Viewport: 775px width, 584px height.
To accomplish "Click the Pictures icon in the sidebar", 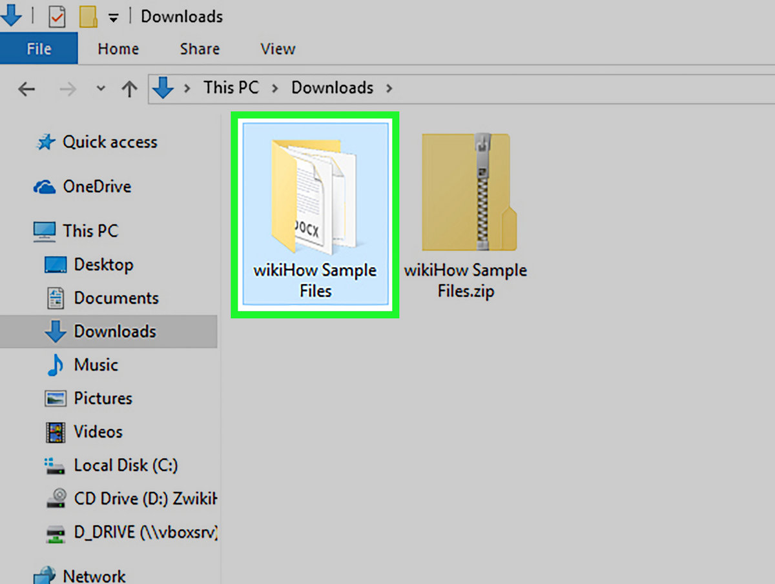I will pyautogui.click(x=56, y=399).
